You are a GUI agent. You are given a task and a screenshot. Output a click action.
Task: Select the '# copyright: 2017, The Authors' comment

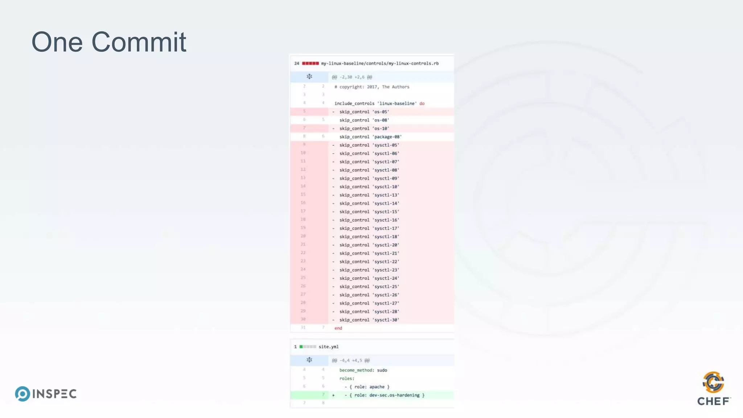click(x=372, y=87)
